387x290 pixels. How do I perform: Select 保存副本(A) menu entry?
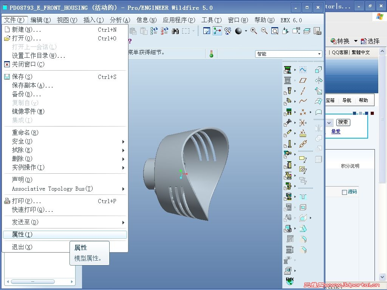[65, 85]
